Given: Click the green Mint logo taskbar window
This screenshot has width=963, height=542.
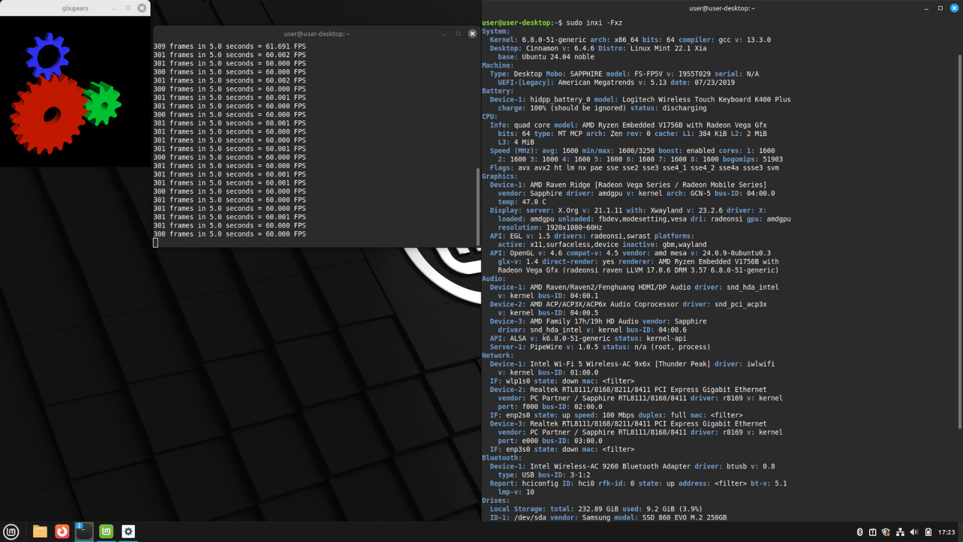Looking at the screenshot, I should coord(106,531).
